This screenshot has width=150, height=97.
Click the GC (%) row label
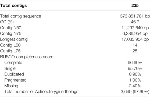tap(7, 22)
